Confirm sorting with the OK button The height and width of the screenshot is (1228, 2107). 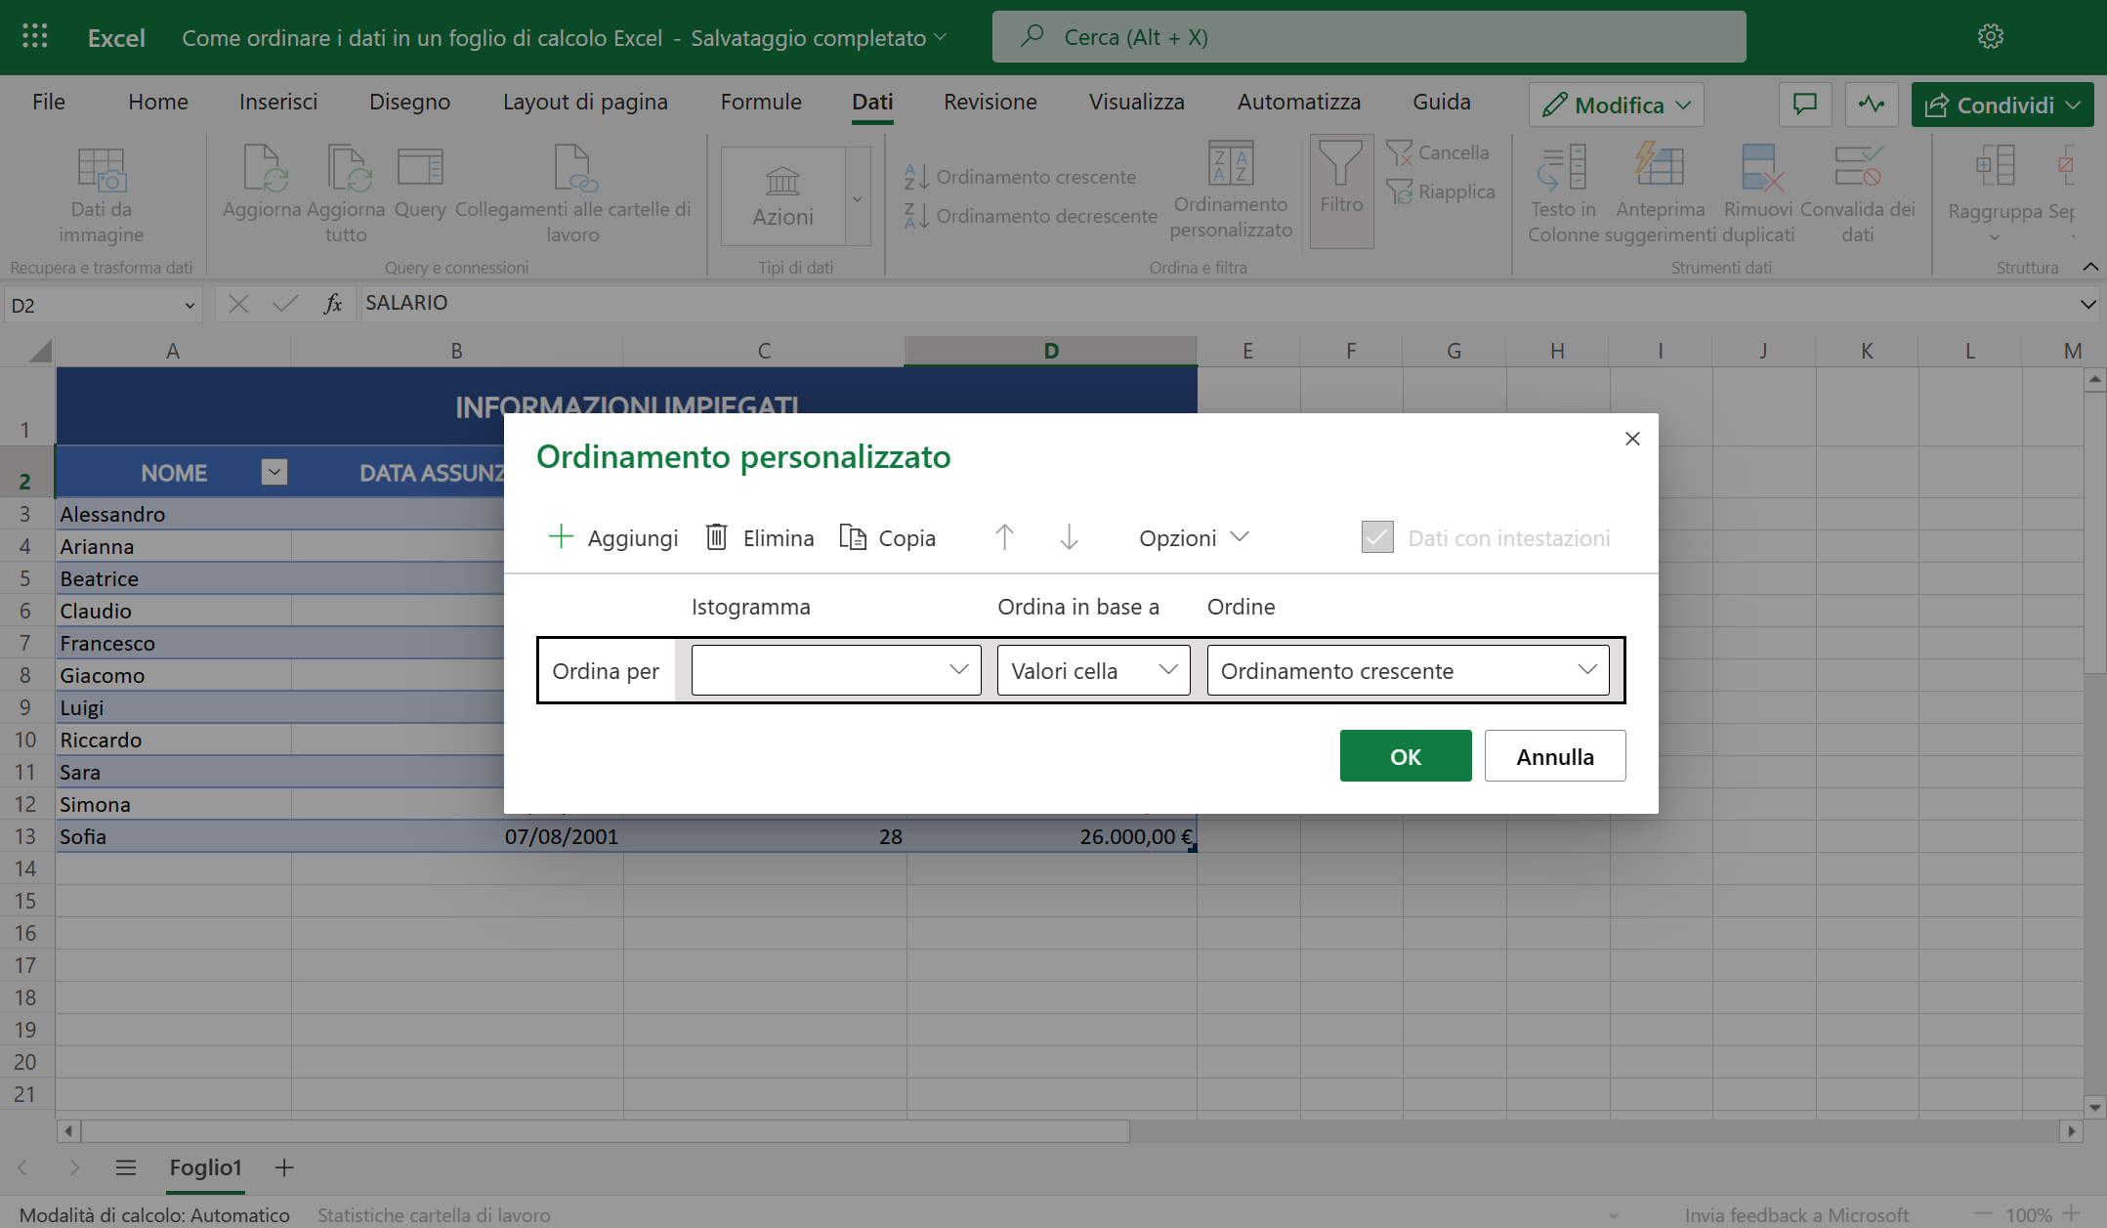point(1406,755)
